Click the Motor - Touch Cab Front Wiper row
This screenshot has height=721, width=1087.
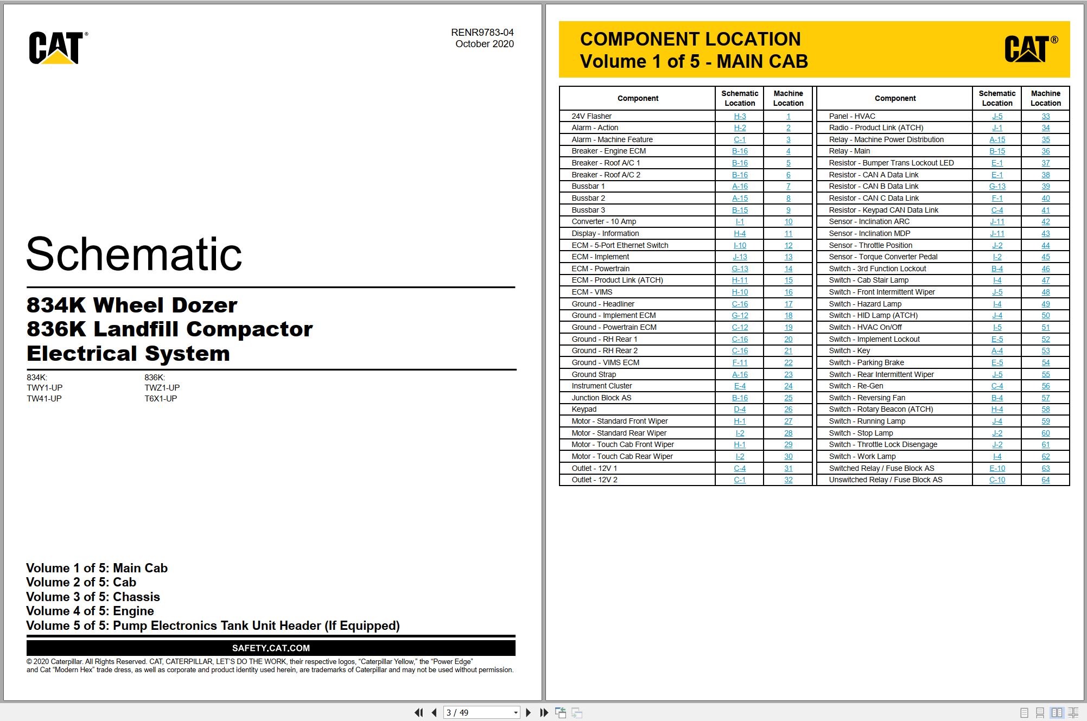tap(686, 444)
